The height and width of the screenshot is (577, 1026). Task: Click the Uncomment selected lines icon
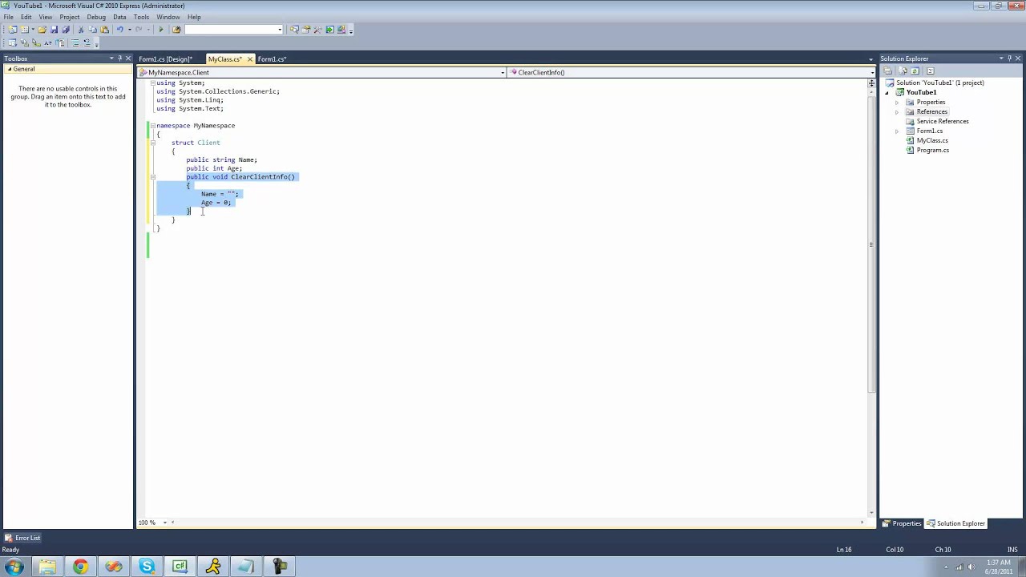coord(87,42)
